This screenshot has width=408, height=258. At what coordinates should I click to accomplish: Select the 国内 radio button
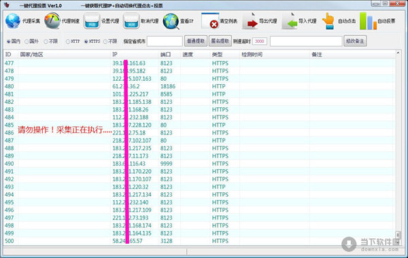tap(9, 41)
